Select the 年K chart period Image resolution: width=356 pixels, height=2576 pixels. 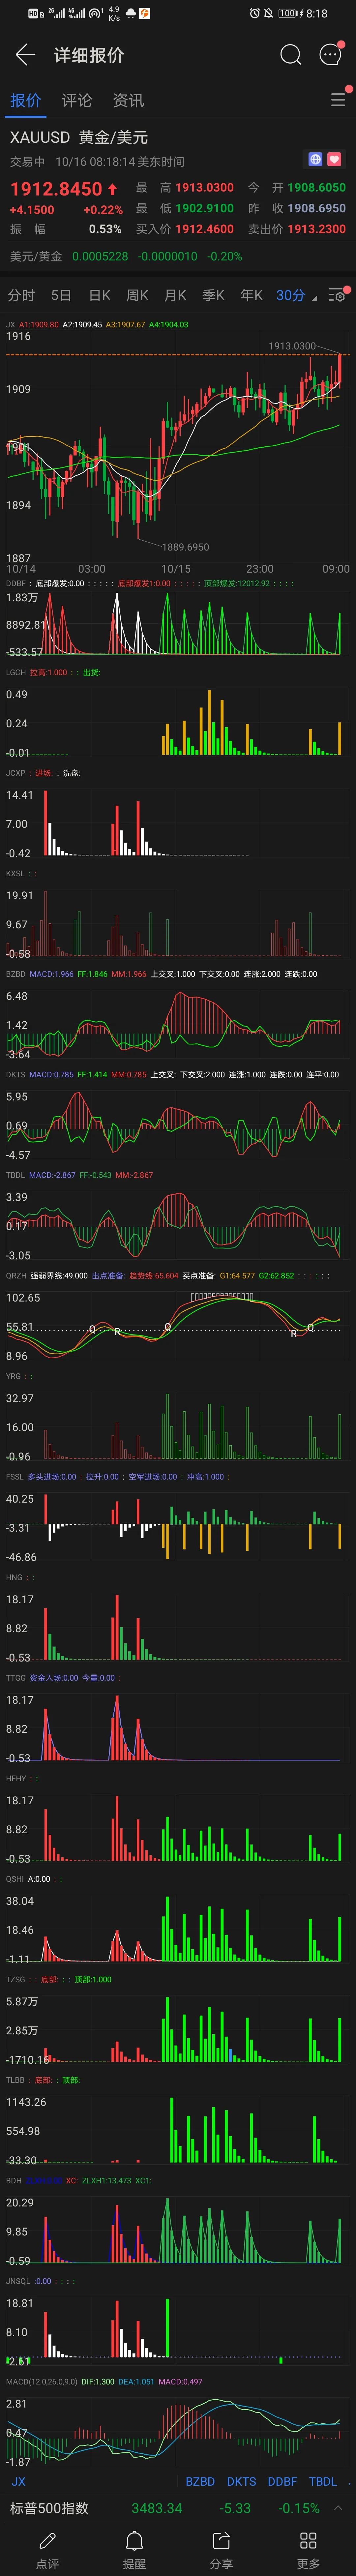pyautogui.click(x=251, y=295)
